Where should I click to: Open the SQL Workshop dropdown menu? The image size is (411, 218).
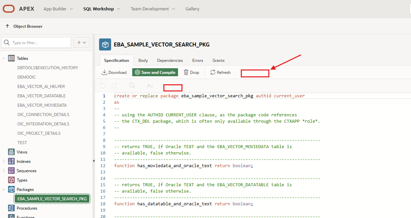pyautogui.click(x=102, y=9)
